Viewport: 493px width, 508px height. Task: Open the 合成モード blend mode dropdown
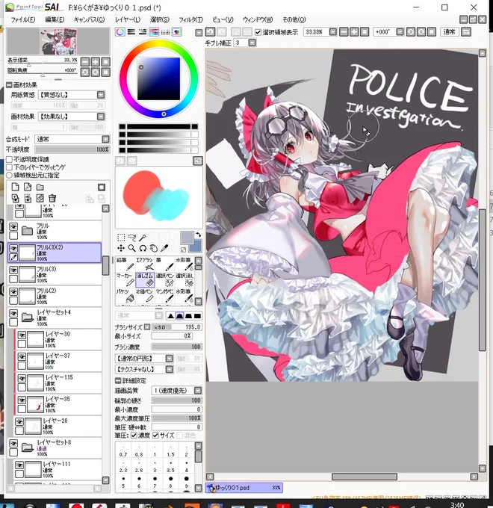point(72,139)
